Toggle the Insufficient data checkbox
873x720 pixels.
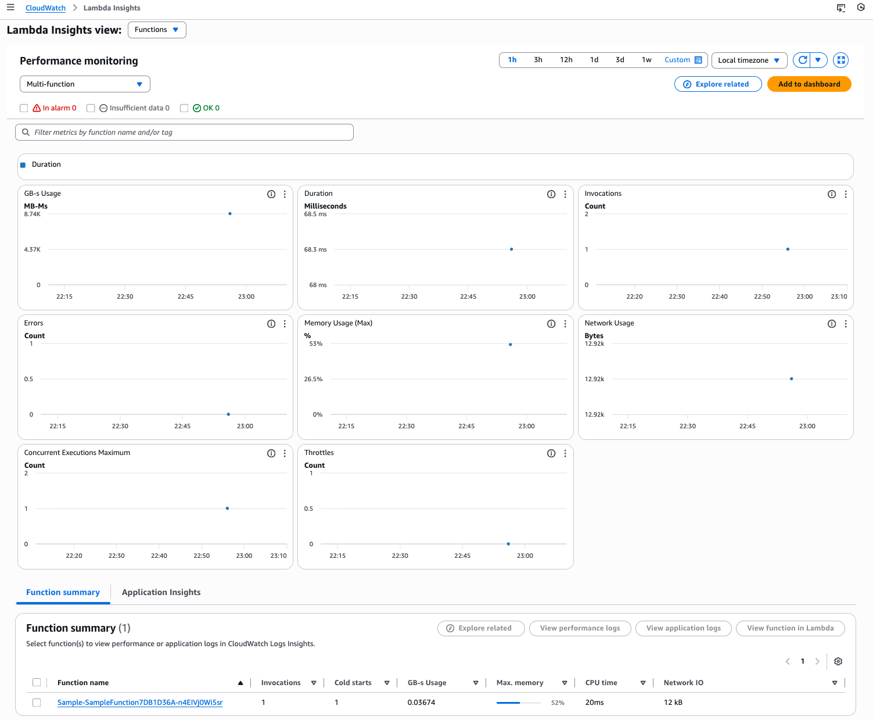[91, 108]
